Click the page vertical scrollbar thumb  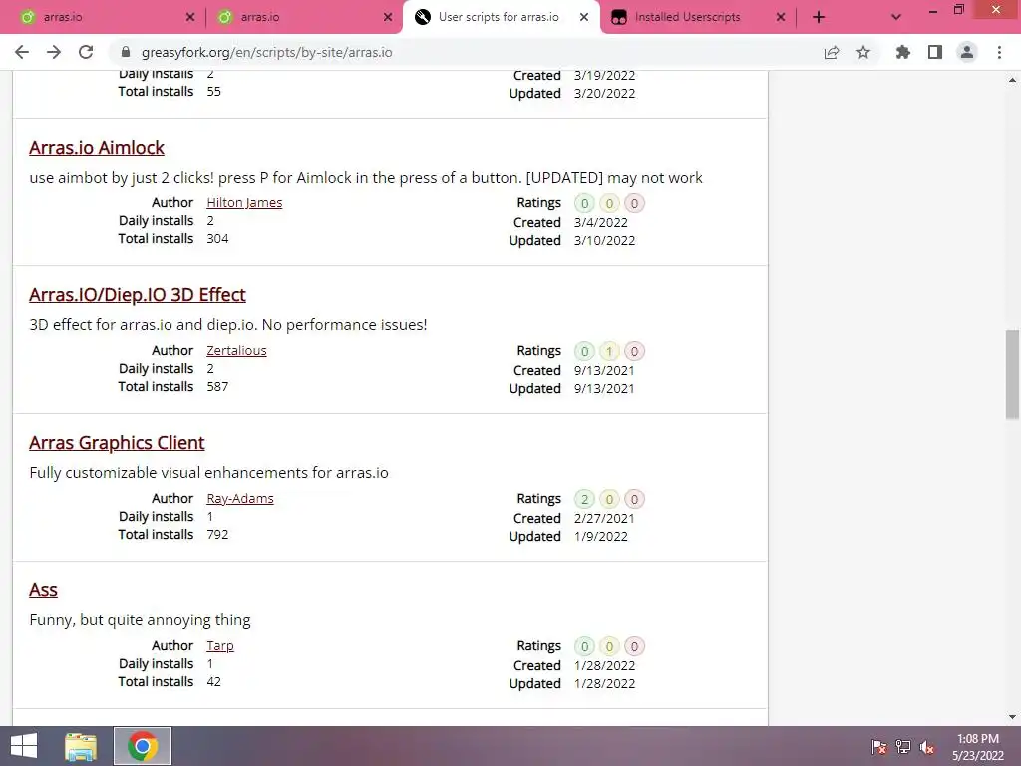point(1012,375)
